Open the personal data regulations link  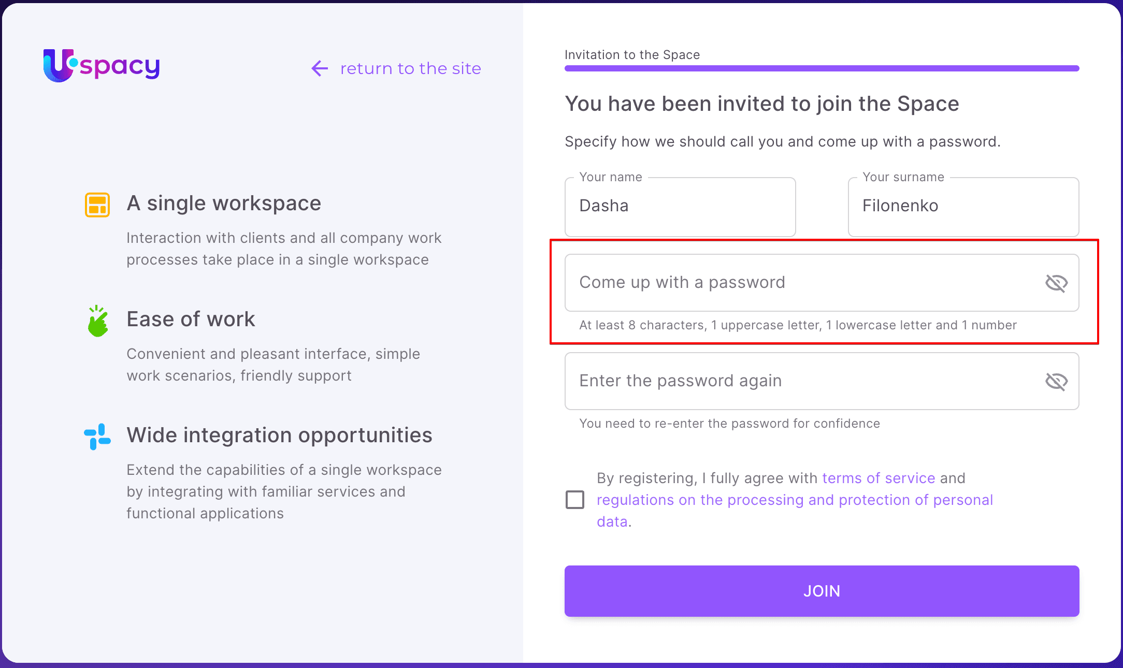[795, 500]
